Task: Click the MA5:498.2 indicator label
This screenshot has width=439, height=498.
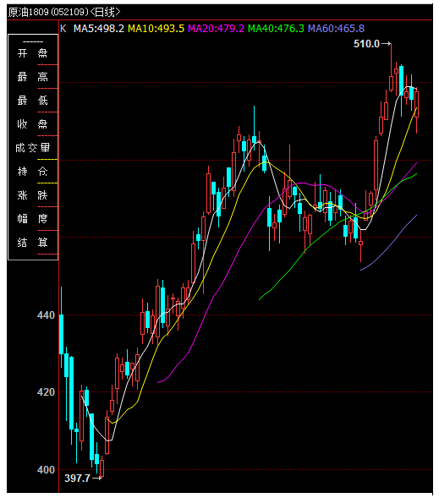Action: coord(98,29)
